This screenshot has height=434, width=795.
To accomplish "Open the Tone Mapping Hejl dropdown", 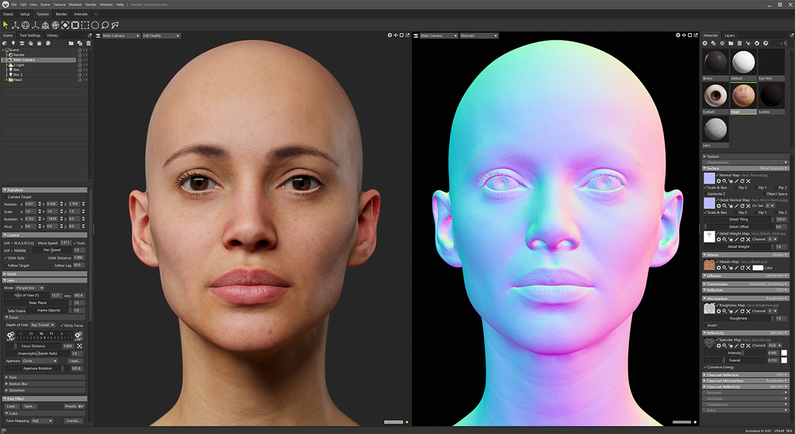I will tap(42, 421).
